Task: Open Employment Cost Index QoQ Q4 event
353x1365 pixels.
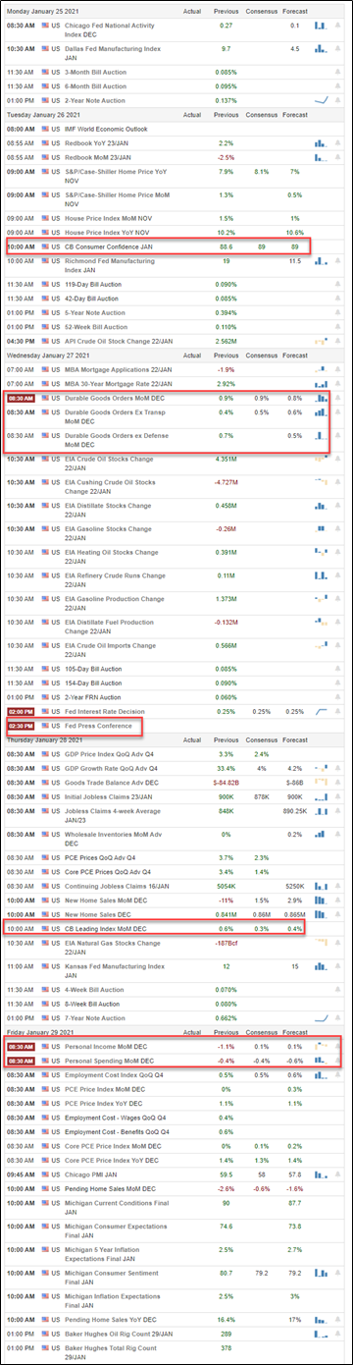Action: pyautogui.click(x=114, y=1075)
